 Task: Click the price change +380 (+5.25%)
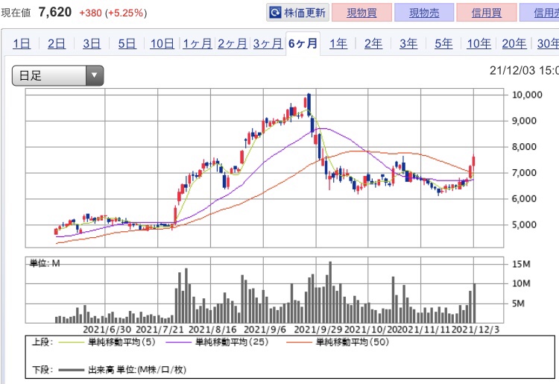113,13
